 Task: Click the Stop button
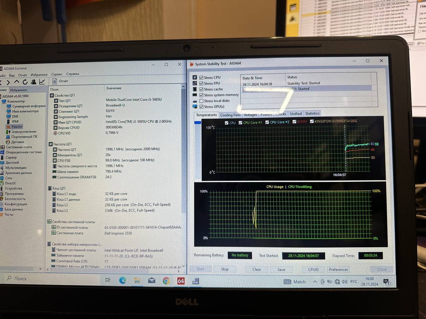(x=225, y=269)
